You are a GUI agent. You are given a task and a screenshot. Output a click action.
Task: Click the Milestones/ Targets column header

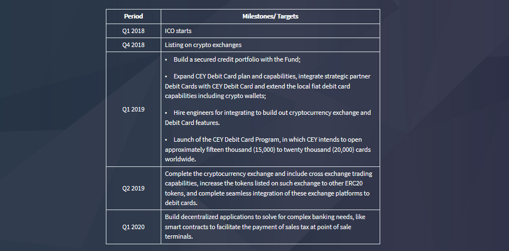[x=270, y=16]
